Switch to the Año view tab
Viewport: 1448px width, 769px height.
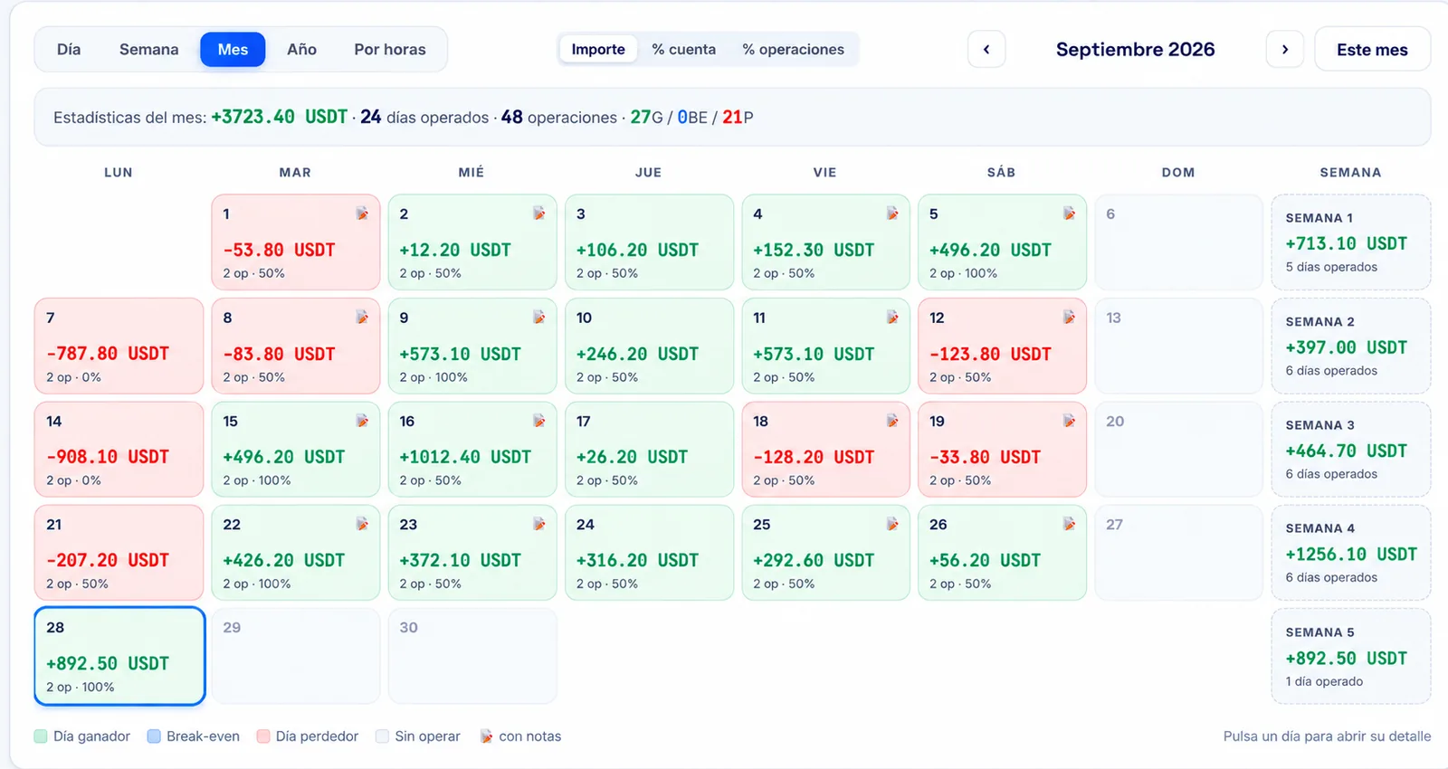point(301,50)
